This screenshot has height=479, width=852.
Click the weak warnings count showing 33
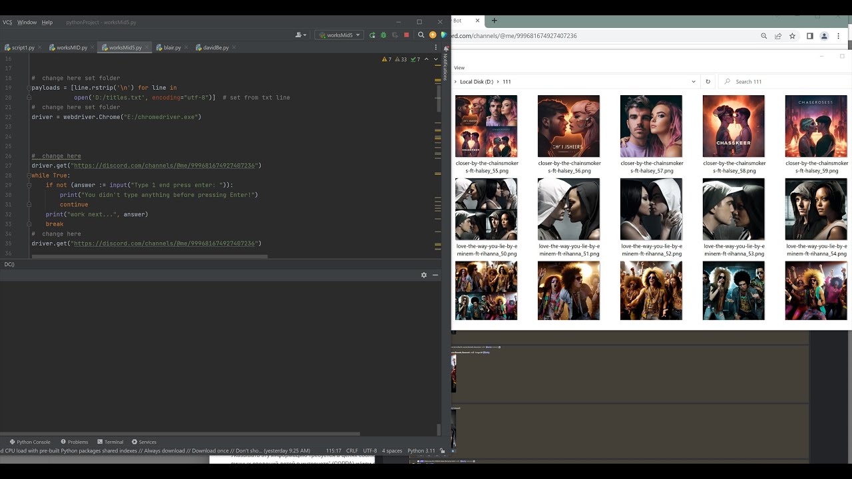coord(401,59)
